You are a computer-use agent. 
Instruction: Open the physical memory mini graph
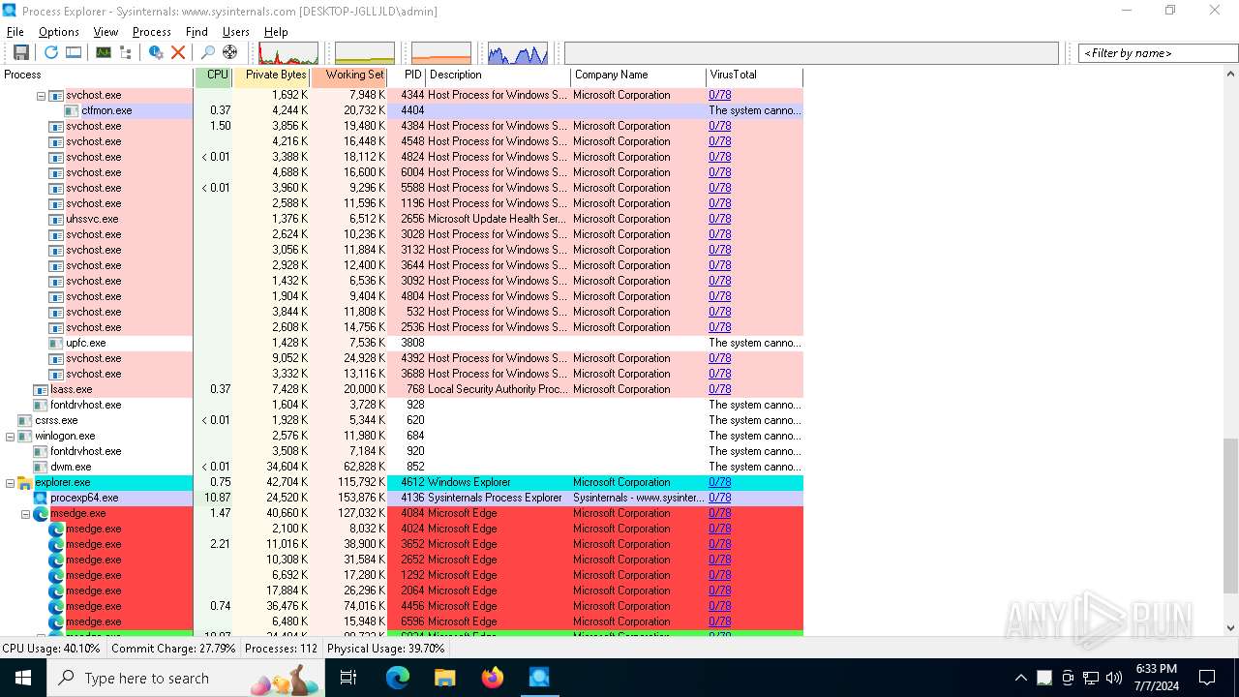point(441,53)
